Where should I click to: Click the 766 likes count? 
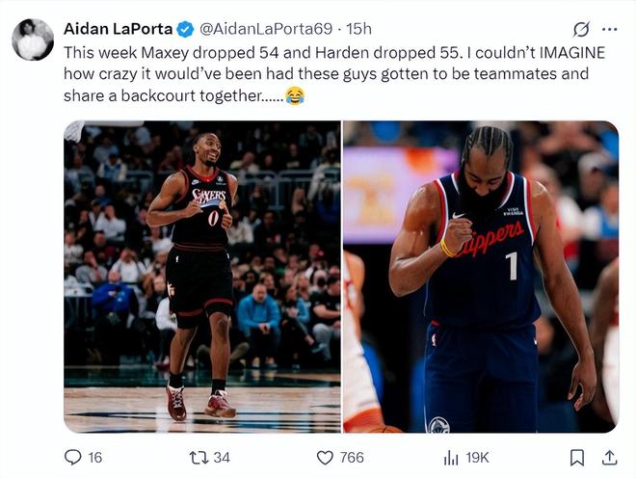point(352,458)
